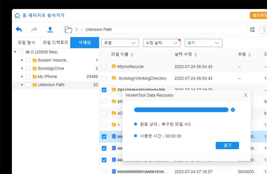Sort by type column arrows
Viewport: 267px width, 174px height.
click(x=250, y=55)
